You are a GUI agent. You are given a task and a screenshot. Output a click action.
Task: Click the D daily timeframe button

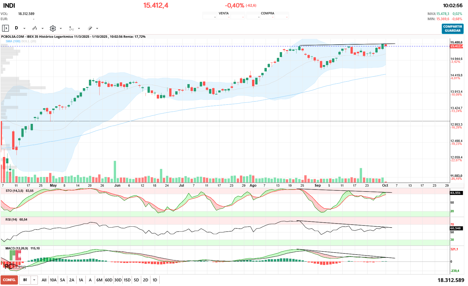tap(16, 28)
